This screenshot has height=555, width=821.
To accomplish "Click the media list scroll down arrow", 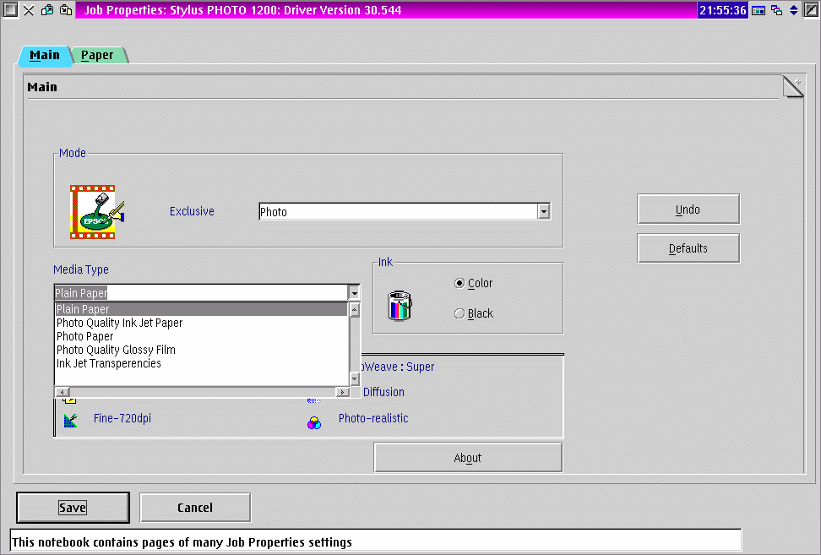I will [355, 378].
